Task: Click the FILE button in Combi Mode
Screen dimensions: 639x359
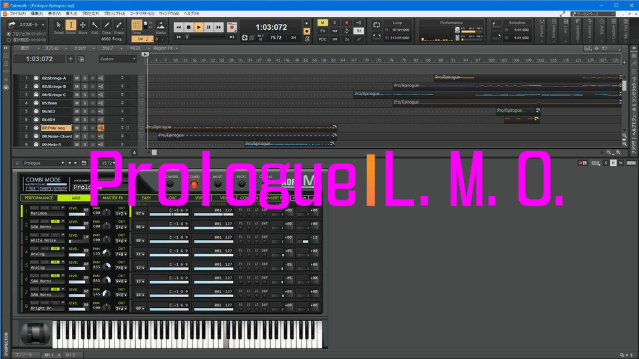Action: tap(32, 189)
